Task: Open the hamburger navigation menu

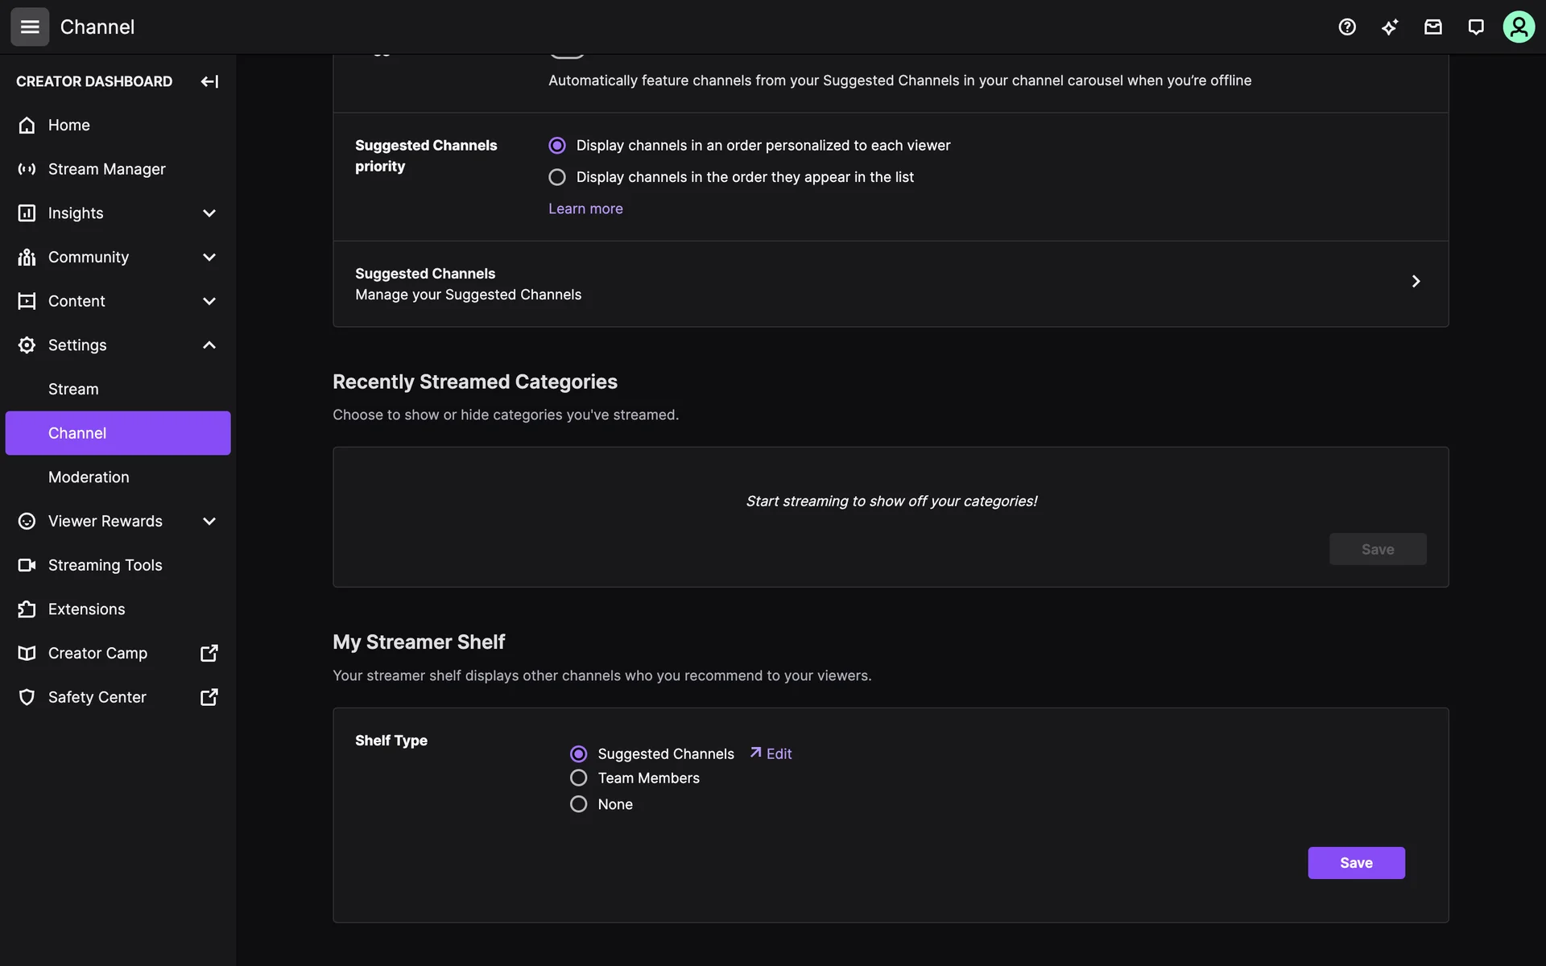Action: click(x=30, y=27)
